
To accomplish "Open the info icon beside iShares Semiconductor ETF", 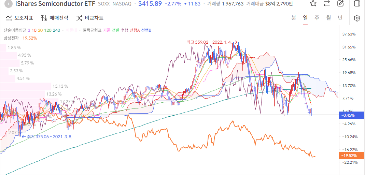I will 9,3.
